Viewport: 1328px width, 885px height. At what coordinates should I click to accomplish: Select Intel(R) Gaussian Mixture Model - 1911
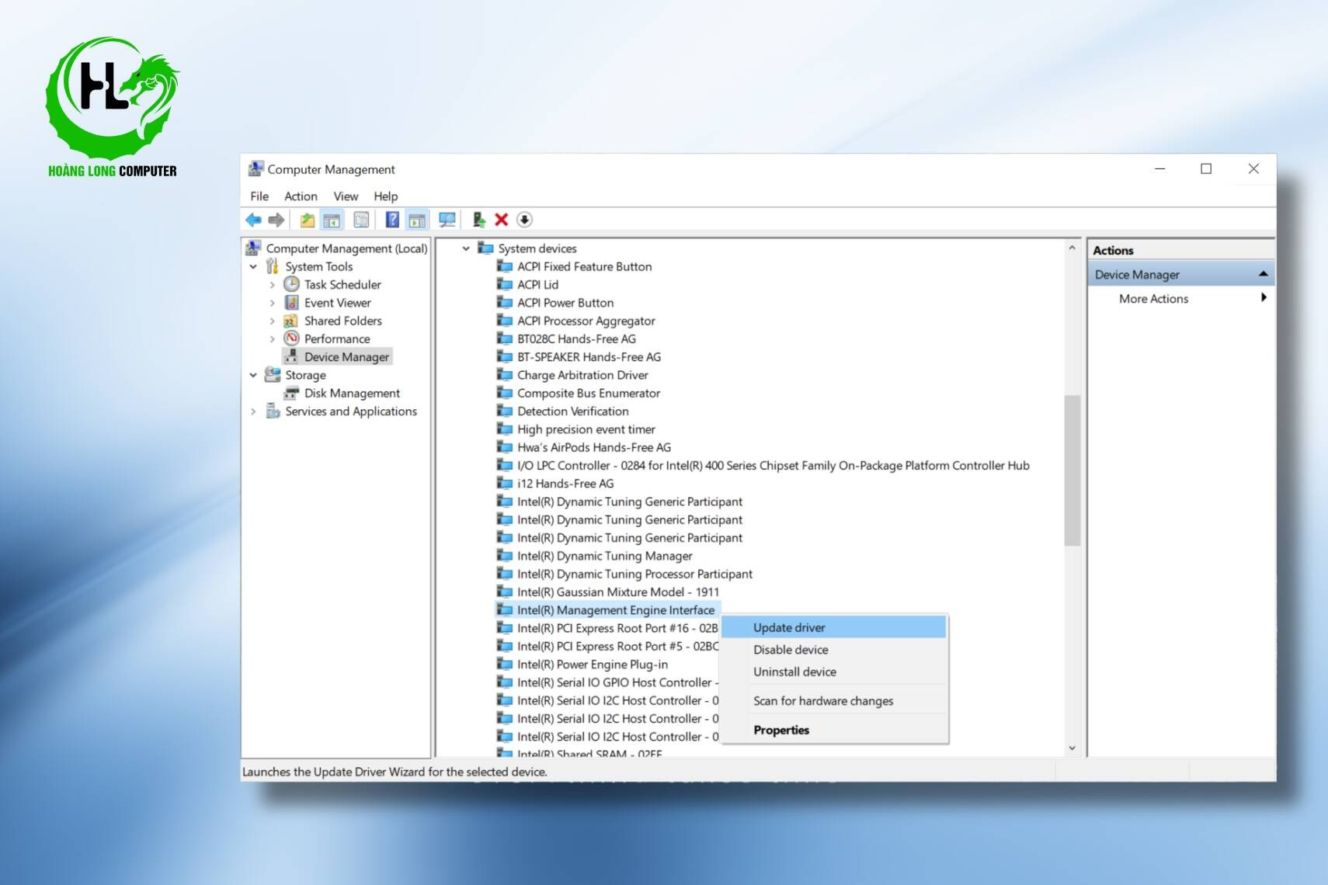point(618,592)
